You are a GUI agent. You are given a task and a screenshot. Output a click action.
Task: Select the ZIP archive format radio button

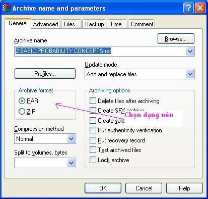pyautogui.click(x=22, y=111)
